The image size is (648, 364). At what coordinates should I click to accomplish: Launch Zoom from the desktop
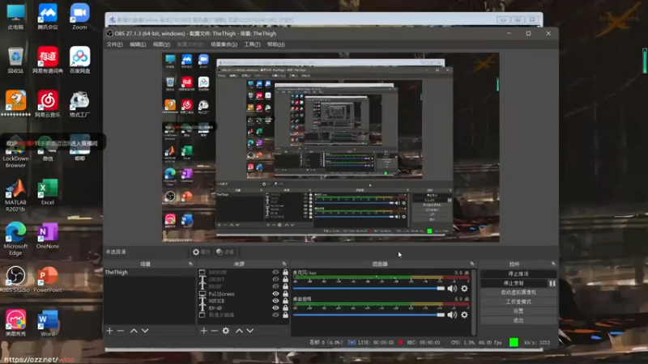[79, 16]
